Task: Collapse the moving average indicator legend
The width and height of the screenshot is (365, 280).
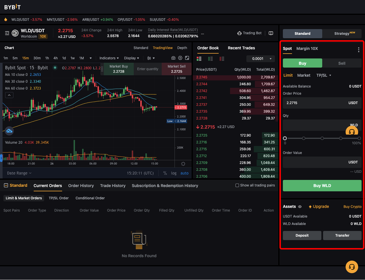Action: pyautogui.click(x=9, y=95)
